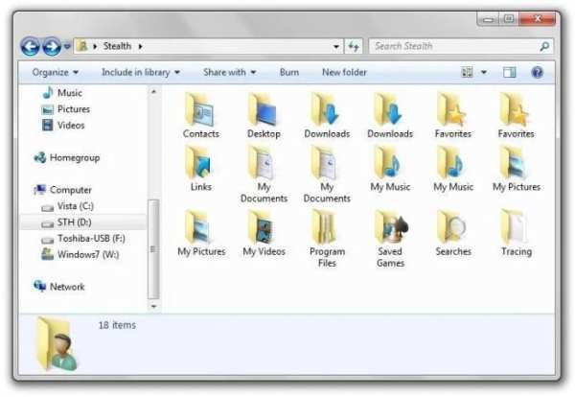Select Videos in the navigation pane
This screenshot has height=397, width=575.
click(x=63, y=125)
